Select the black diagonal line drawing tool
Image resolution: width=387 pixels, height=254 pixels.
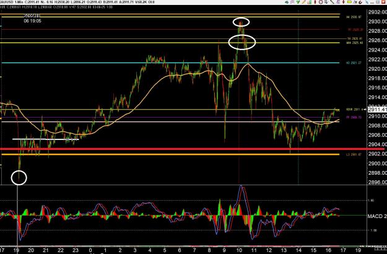tap(333, 2)
